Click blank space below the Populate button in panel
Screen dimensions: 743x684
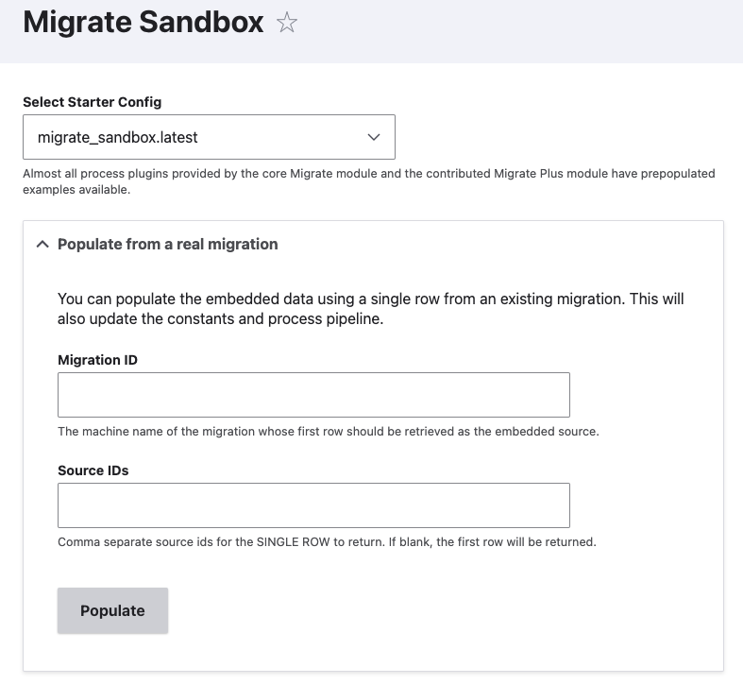click(374, 652)
